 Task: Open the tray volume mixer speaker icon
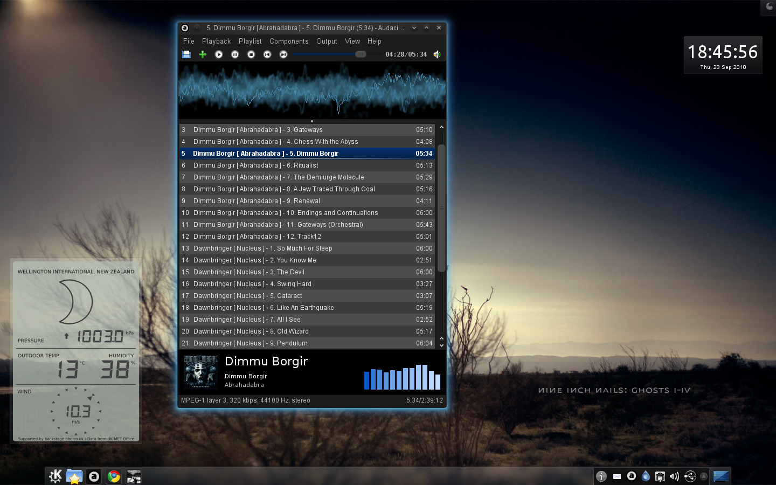click(x=674, y=476)
